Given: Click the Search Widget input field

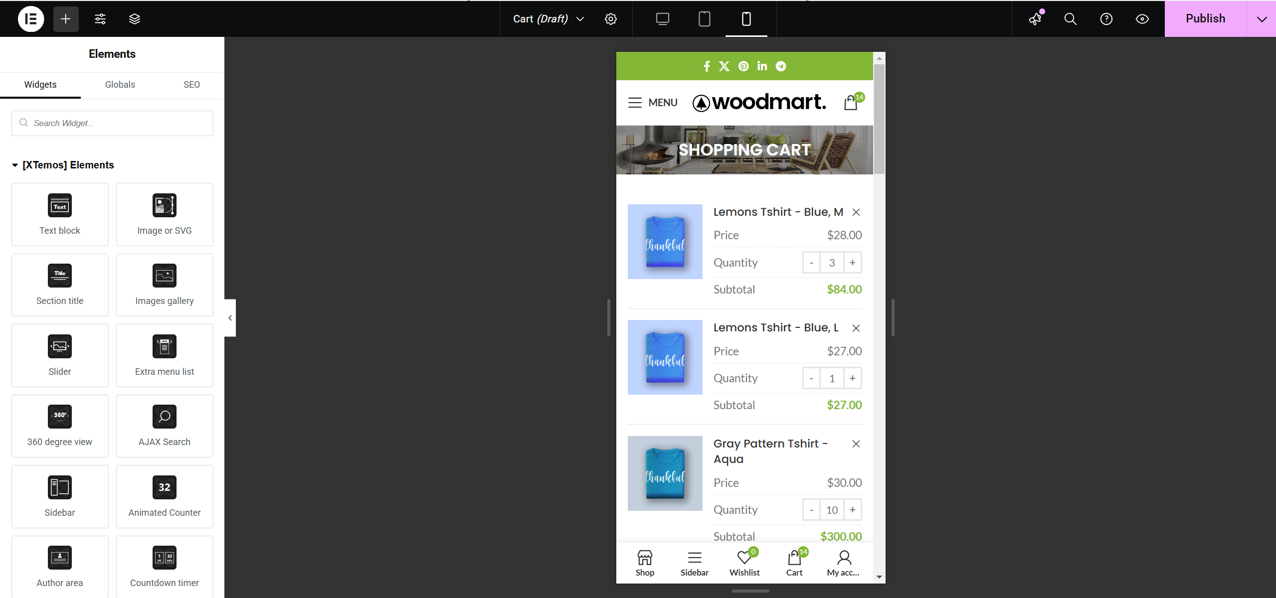Looking at the screenshot, I should [112, 123].
